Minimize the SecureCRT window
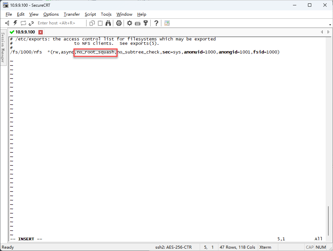The height and width of the screenshot is (251, 333). click(295, 5)
